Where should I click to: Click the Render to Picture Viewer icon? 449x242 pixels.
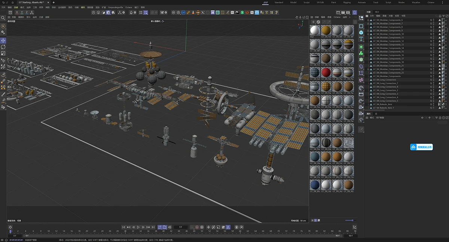coord(343,12)
